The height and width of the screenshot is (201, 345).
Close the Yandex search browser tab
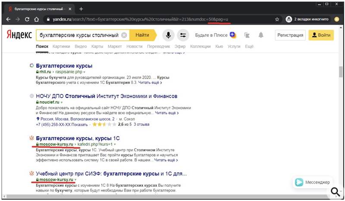[70, 9]
